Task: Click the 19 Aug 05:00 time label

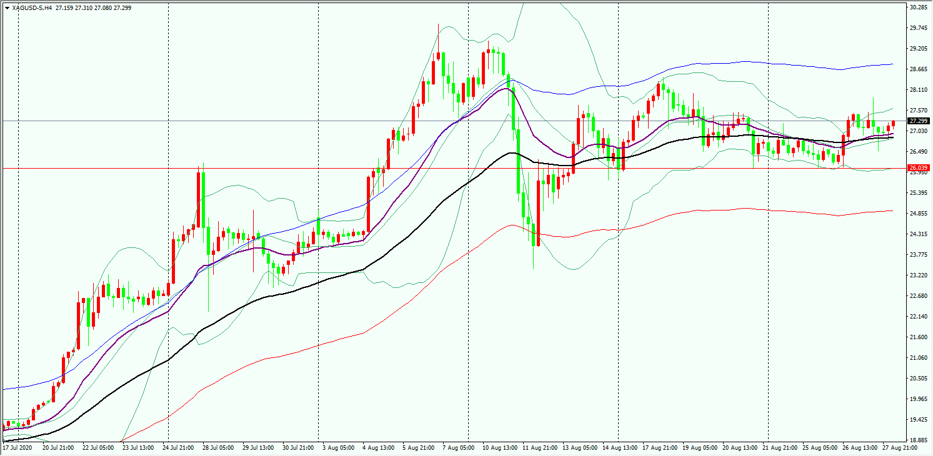Action: (x=699, y=448)
